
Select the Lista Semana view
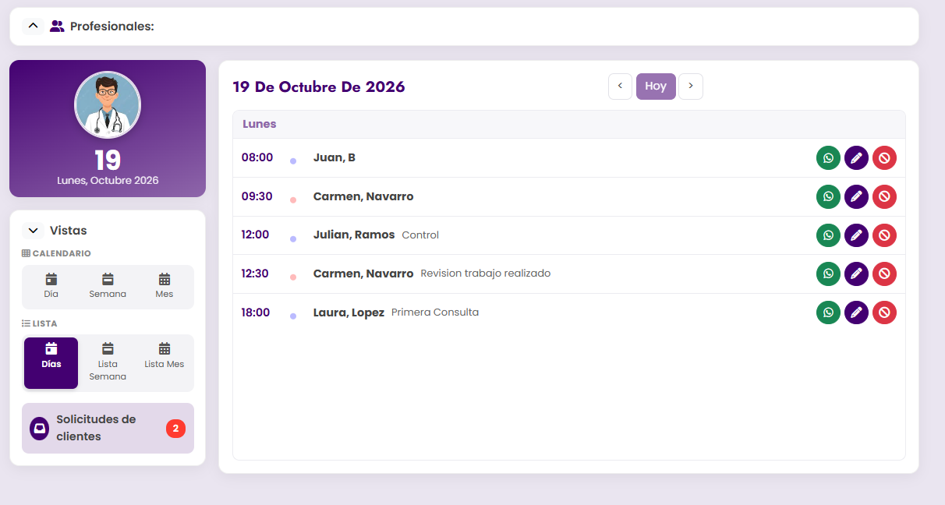(108, 363)
